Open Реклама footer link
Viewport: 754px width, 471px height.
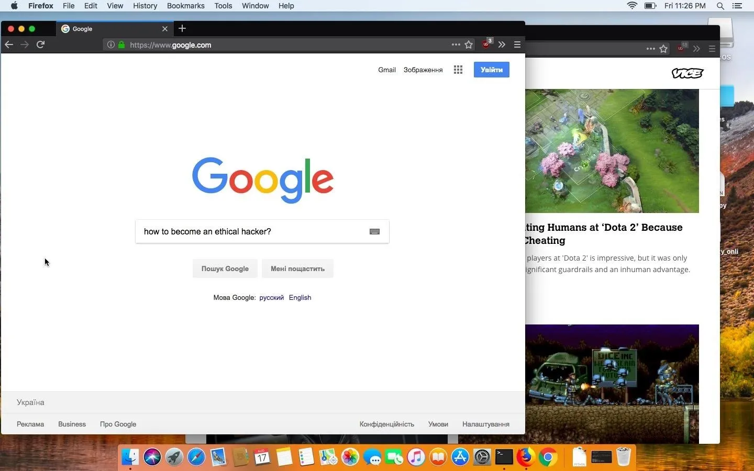30,424
